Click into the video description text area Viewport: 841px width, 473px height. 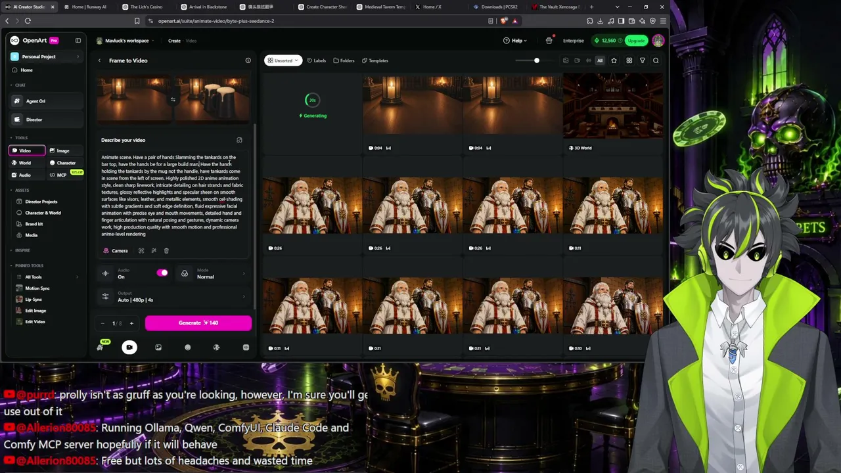click(172, 195)
